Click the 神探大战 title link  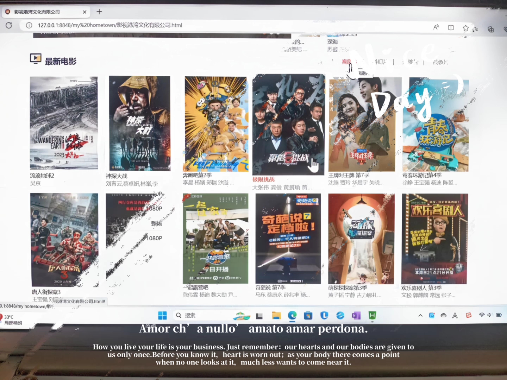point(117,176)
